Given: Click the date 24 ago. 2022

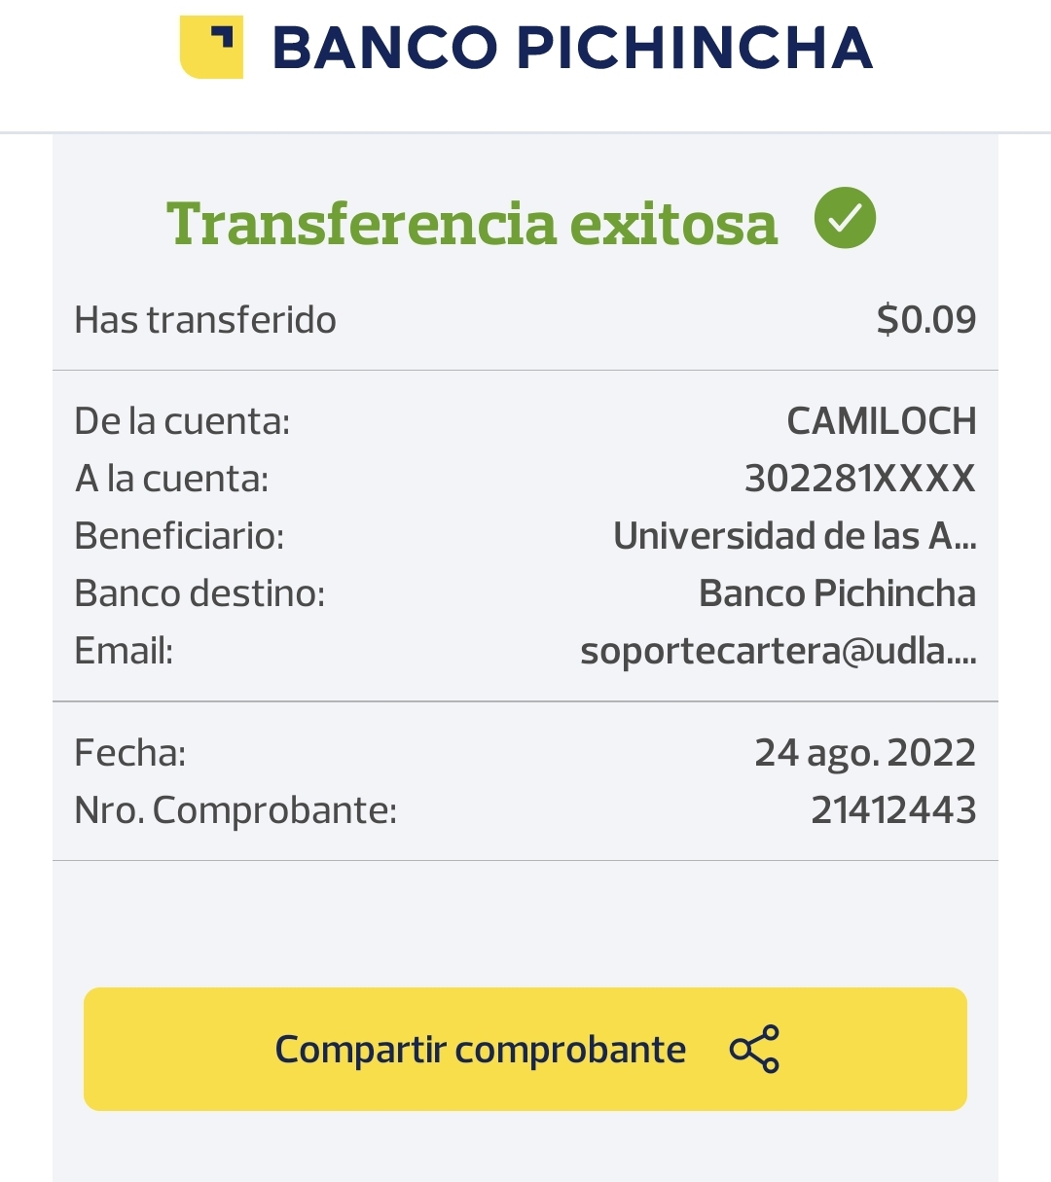Looking at the screenshot, I should tap(865, 753).
